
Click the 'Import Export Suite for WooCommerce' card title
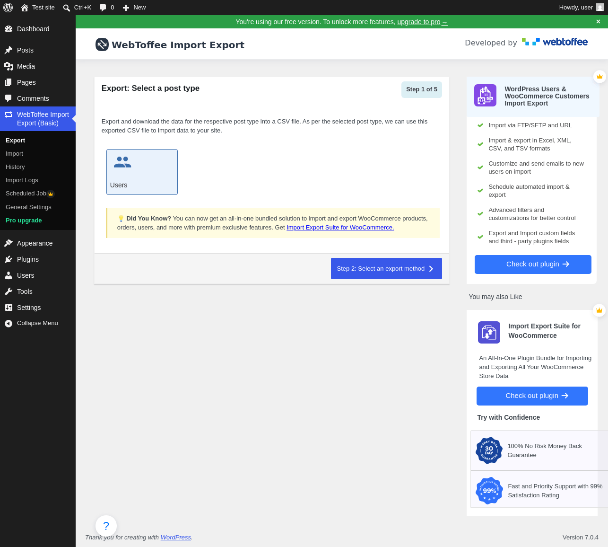tap(545, 331)
